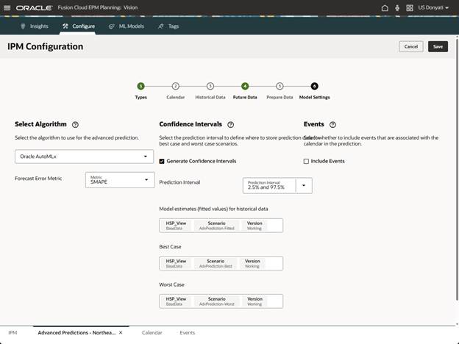Click the Cancel button
Image resolution: width=459 pixels, height=344 pixels.
point(410,46)
